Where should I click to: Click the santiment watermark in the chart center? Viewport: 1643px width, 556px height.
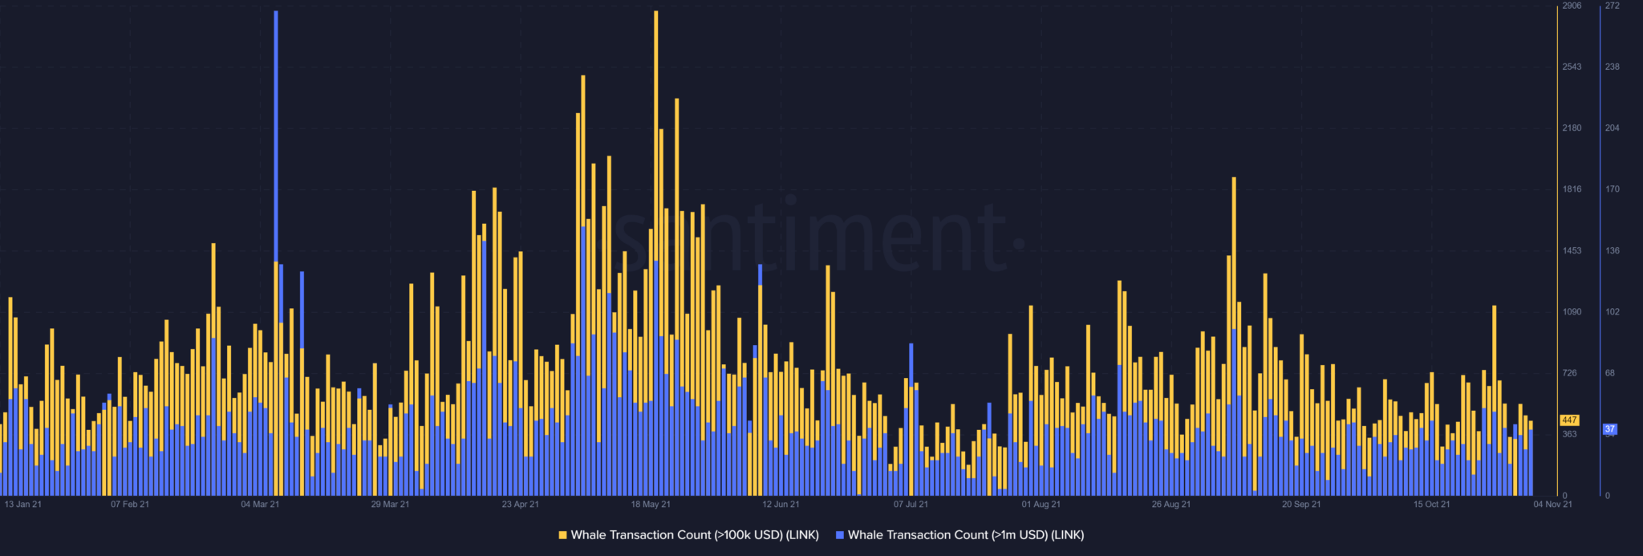point(810,237)
